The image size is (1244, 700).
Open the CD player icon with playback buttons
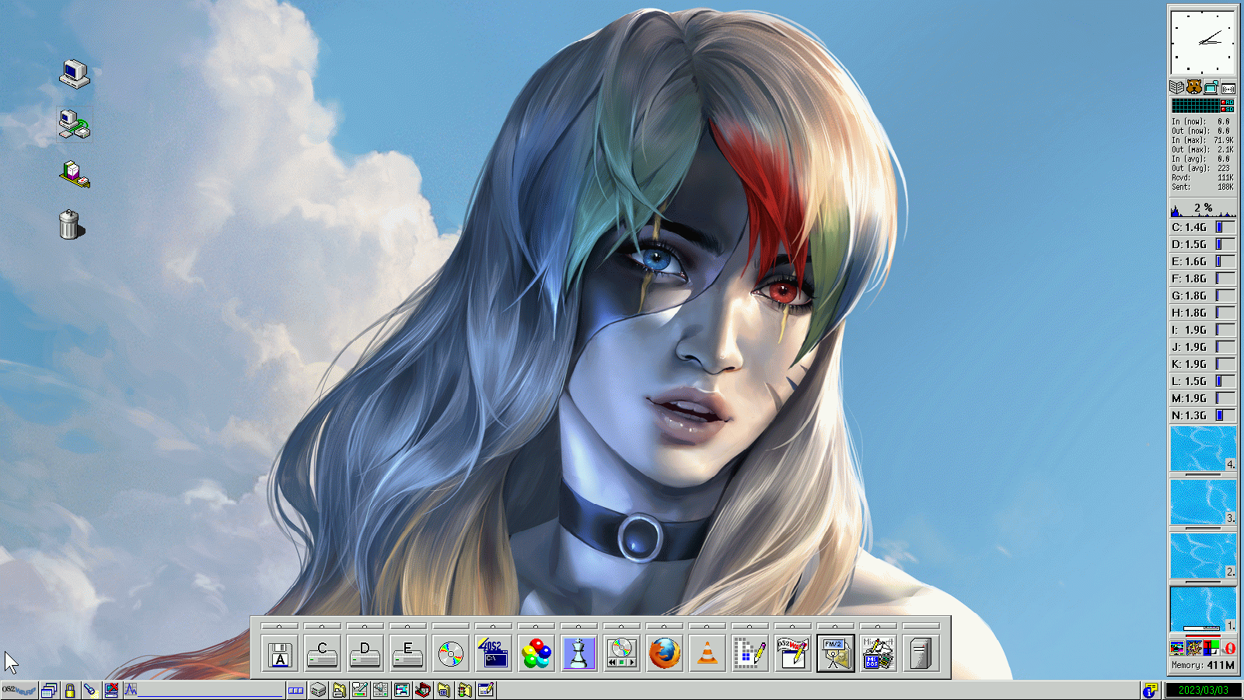tap(621, 654)
